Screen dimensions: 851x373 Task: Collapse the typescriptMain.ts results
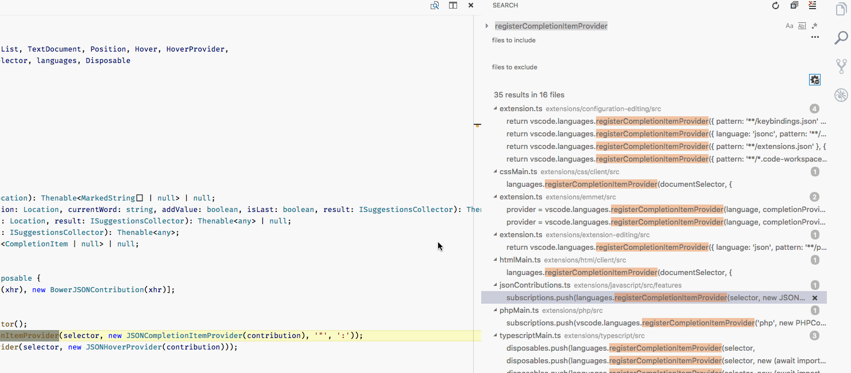tap(495, 335)
